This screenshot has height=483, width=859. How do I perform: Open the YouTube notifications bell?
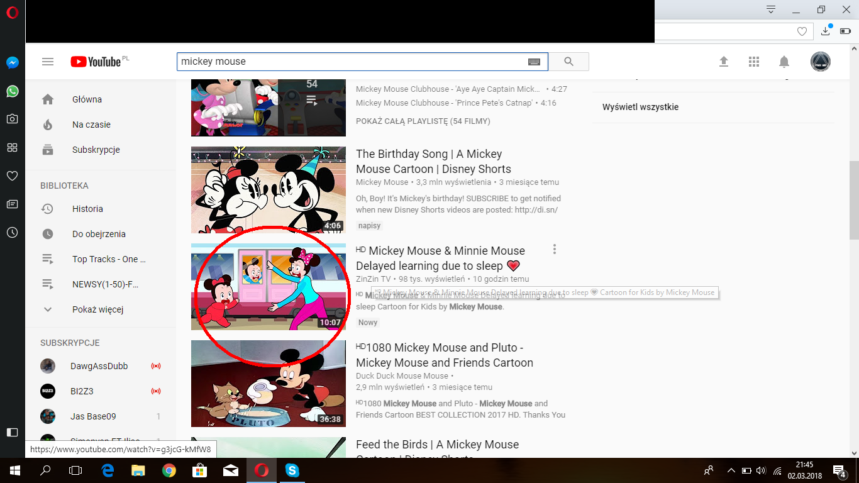(784, 62)
